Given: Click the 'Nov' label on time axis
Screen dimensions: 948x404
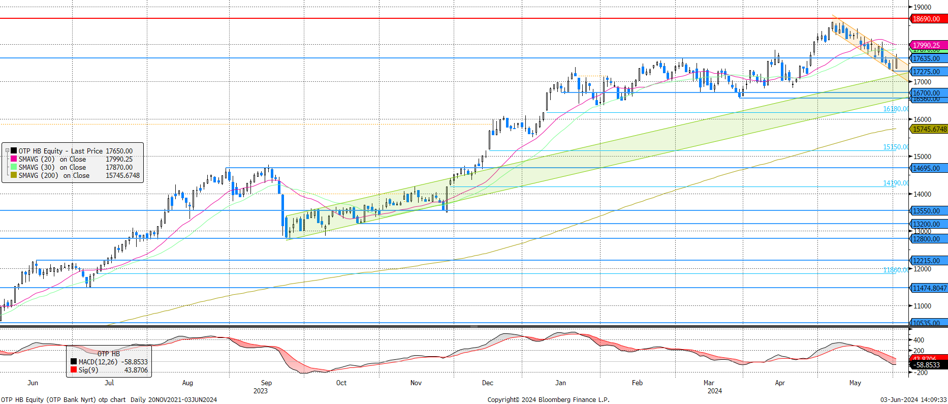Looking at the screenshot, I should pos(416,383).
